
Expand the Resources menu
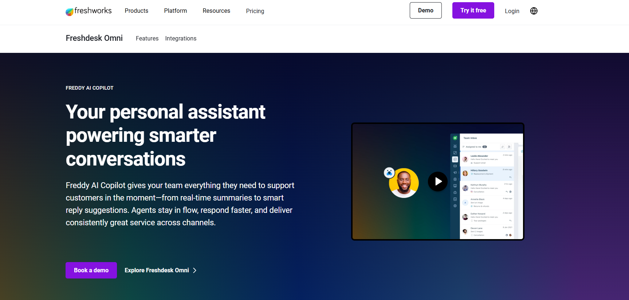[x=216, y=11]
